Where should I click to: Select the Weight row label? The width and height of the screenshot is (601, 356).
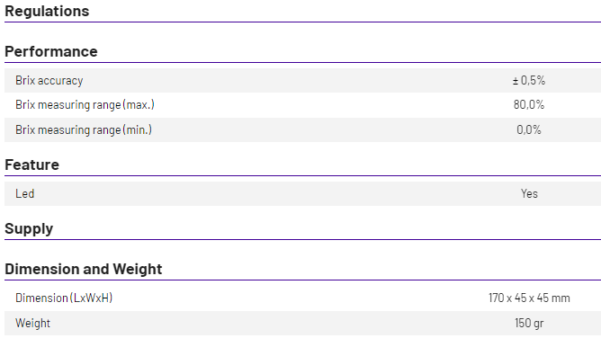click(x=32, y=323)
